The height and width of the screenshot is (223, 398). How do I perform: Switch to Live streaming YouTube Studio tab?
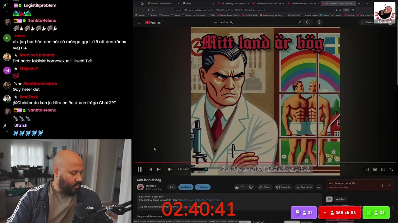[x=233, y=3]
